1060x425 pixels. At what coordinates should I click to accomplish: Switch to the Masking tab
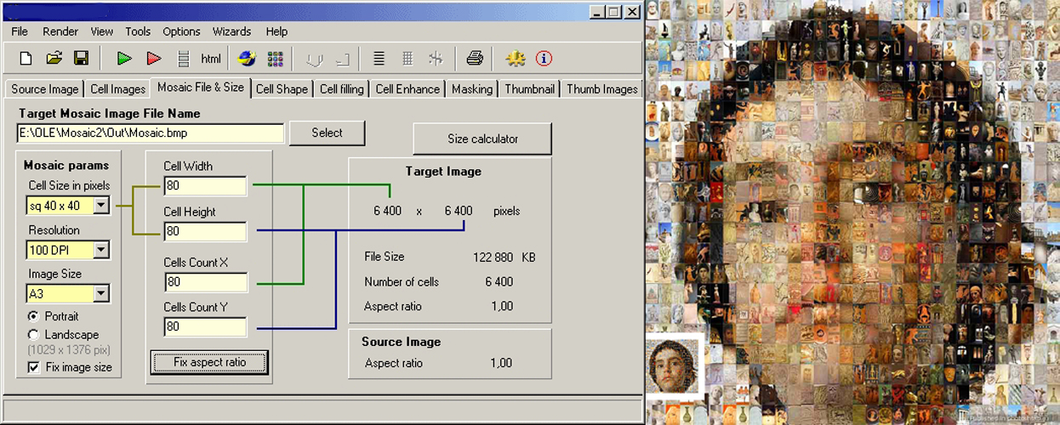472,89
